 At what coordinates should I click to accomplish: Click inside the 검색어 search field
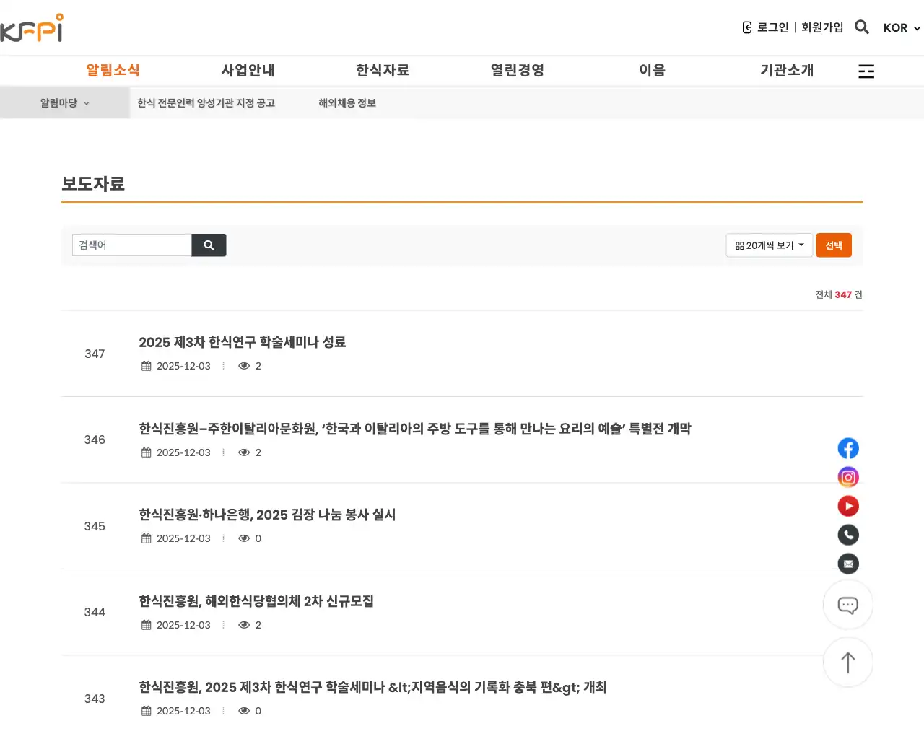[130, 245]
